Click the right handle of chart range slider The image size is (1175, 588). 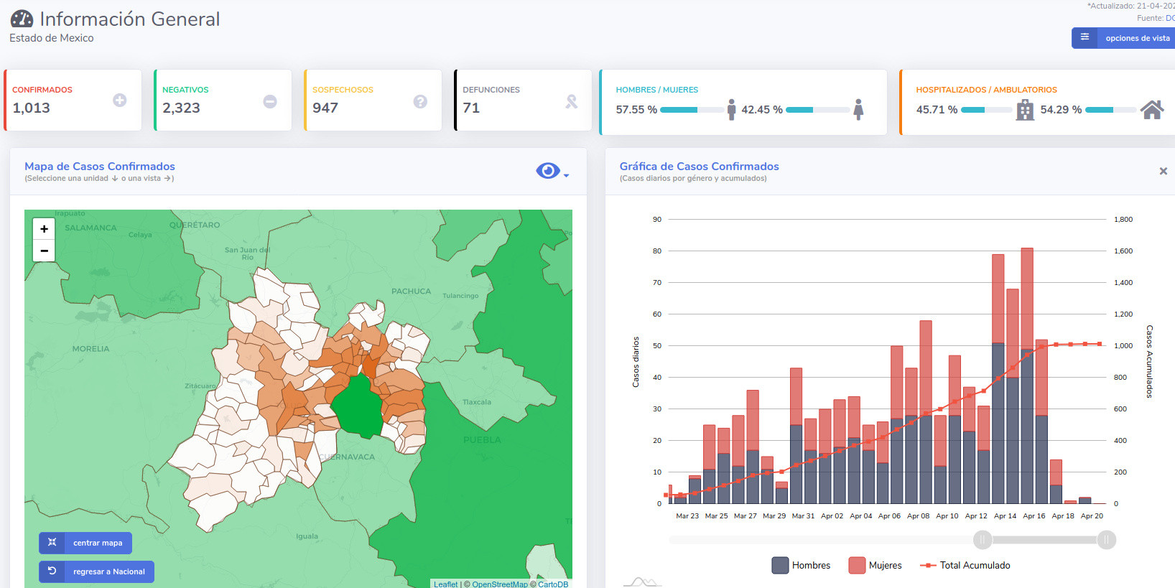1107,540
